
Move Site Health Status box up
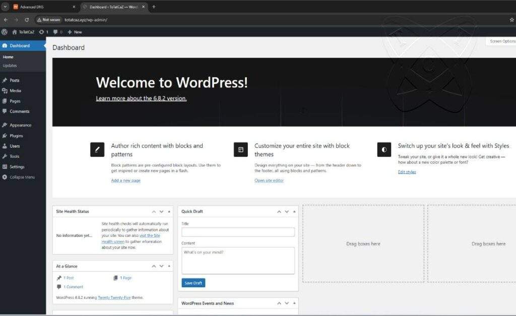[x=154, y=212]
